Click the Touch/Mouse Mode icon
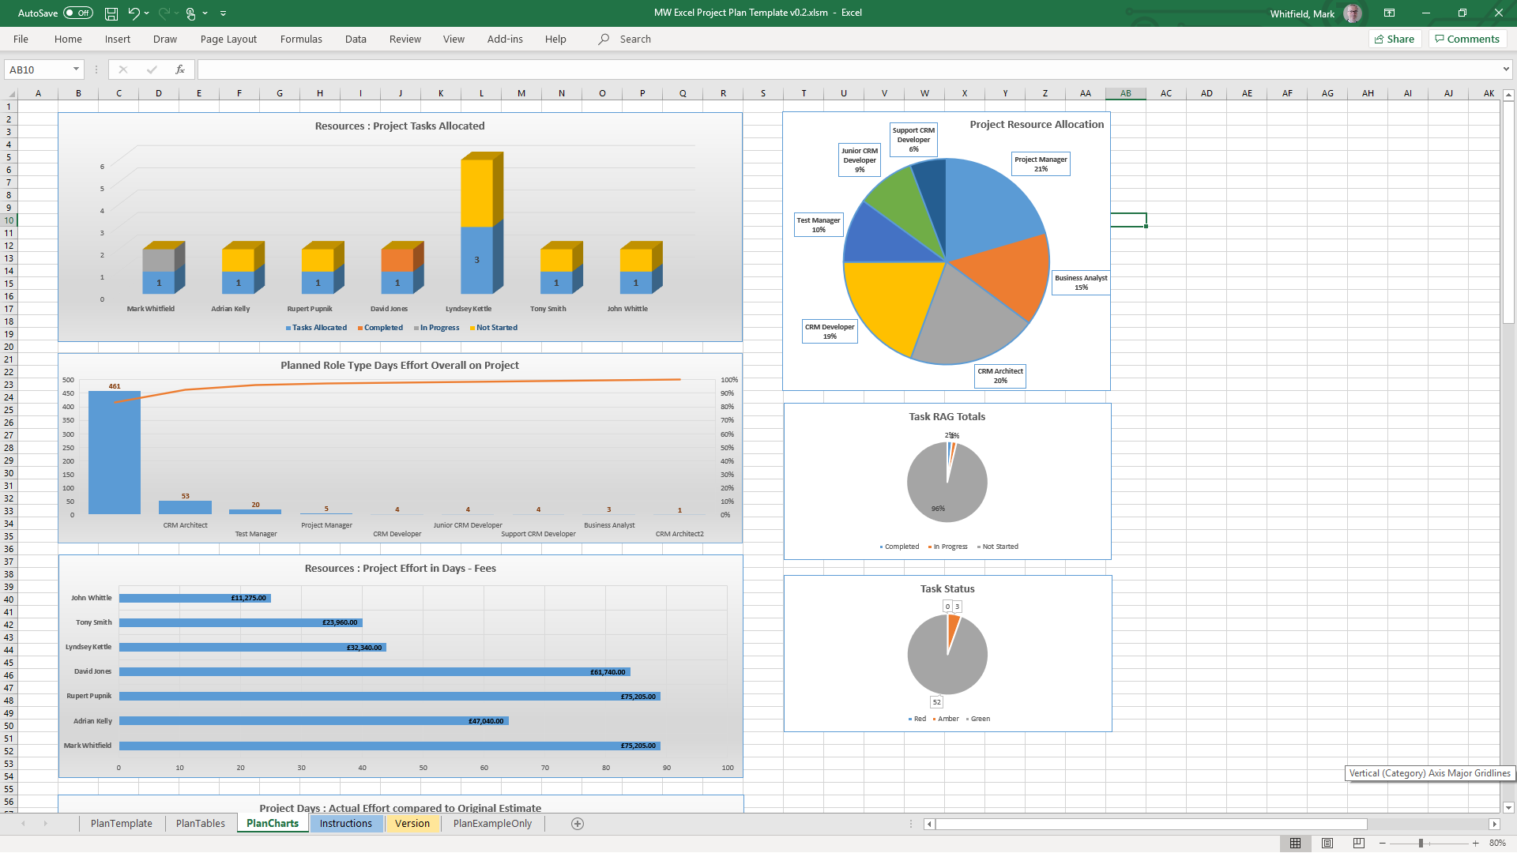Screen dimensions: 1517x853 (x=190, y=13)
